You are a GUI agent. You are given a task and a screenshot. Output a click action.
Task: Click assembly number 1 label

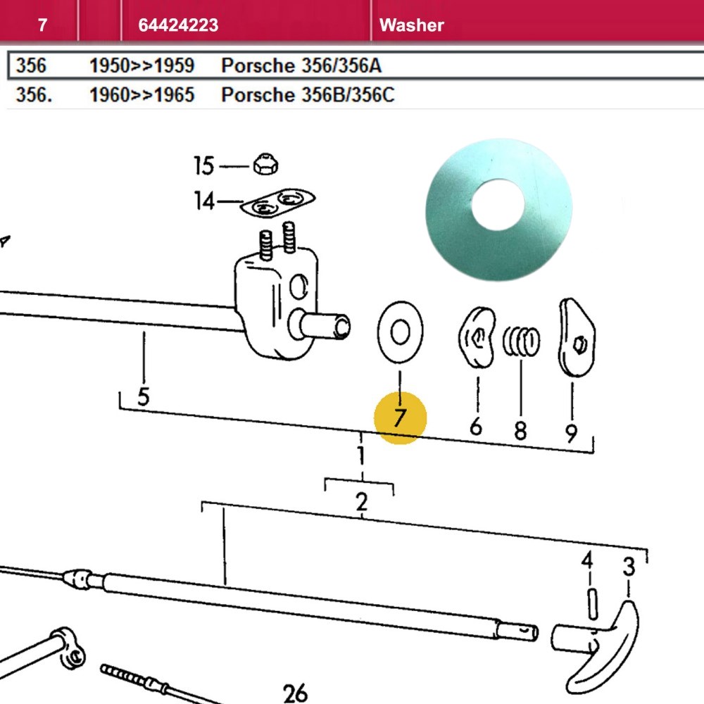(361, 456)
